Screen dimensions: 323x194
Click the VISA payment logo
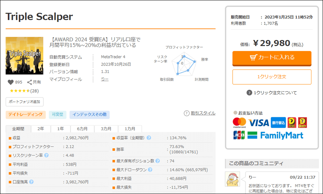point(259,123)
